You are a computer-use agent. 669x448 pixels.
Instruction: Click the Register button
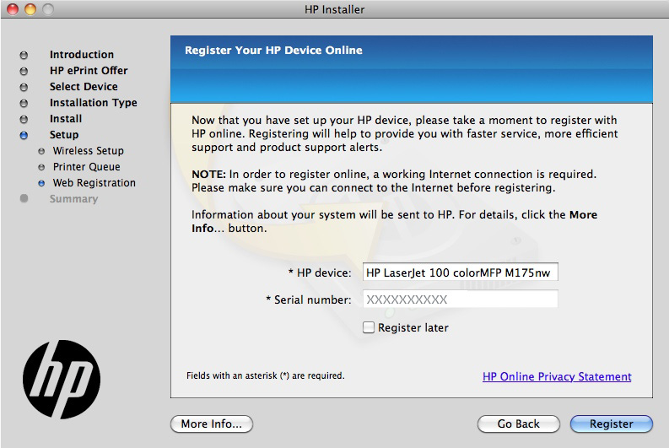click(x=612, y=424)
